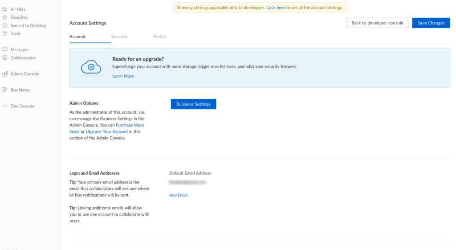Open Dev Console sidebar entry
Viewport: 456px width, 250px height.
coord(22,106)
